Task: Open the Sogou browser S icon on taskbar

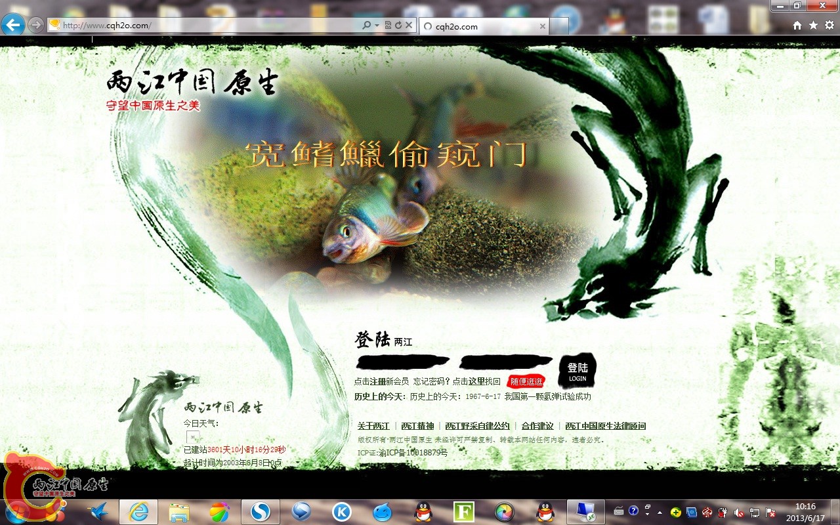Action: point(261,511)
